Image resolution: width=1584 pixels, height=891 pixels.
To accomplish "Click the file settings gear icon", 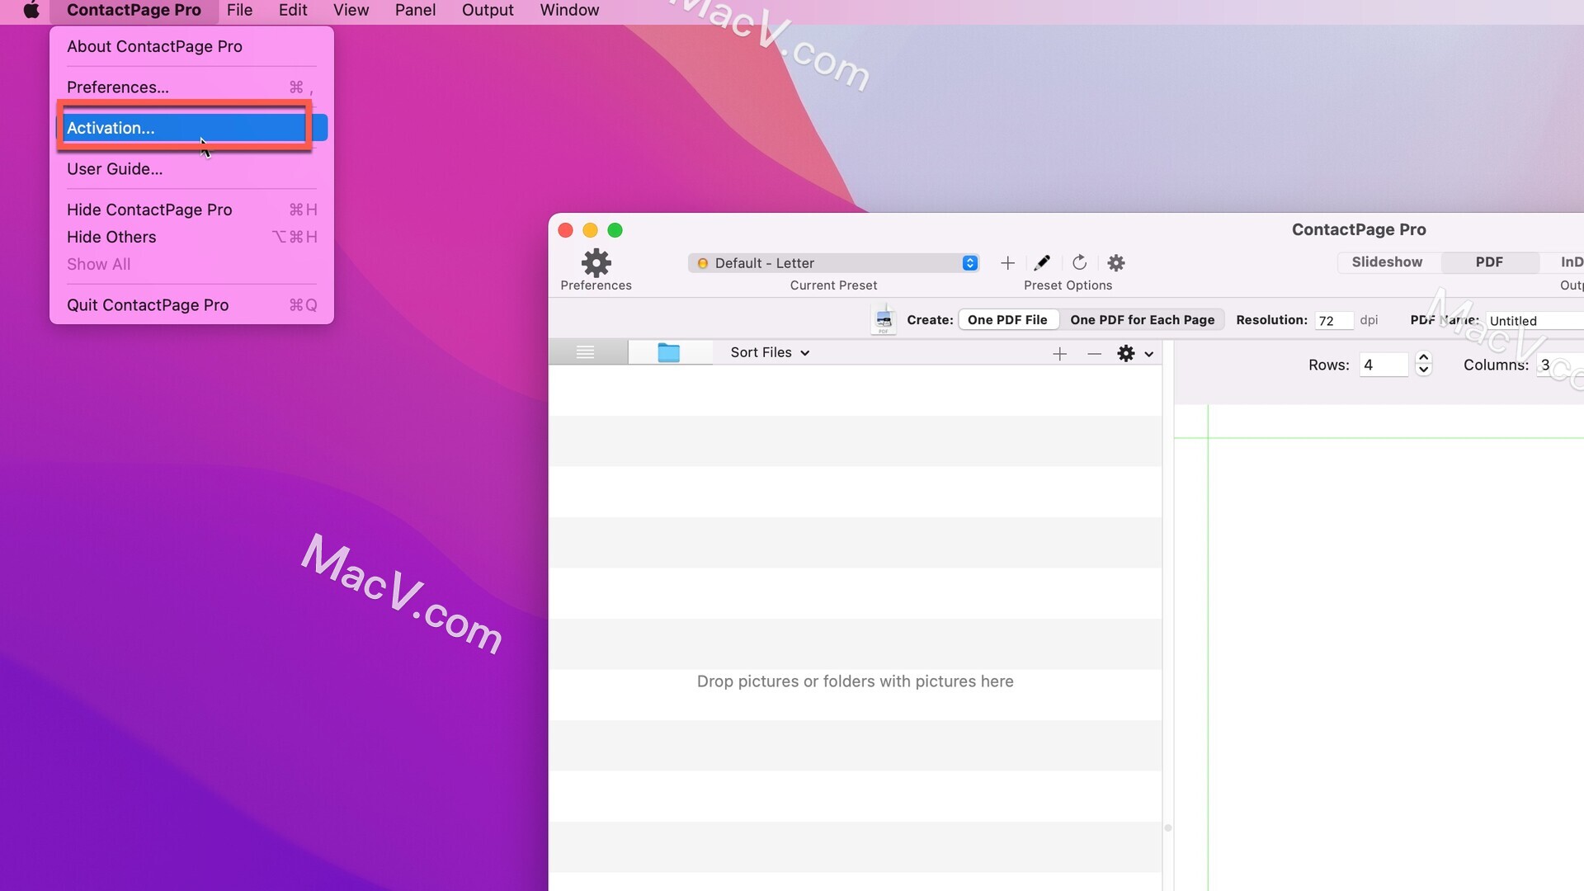I will [x=1126, y=352].
